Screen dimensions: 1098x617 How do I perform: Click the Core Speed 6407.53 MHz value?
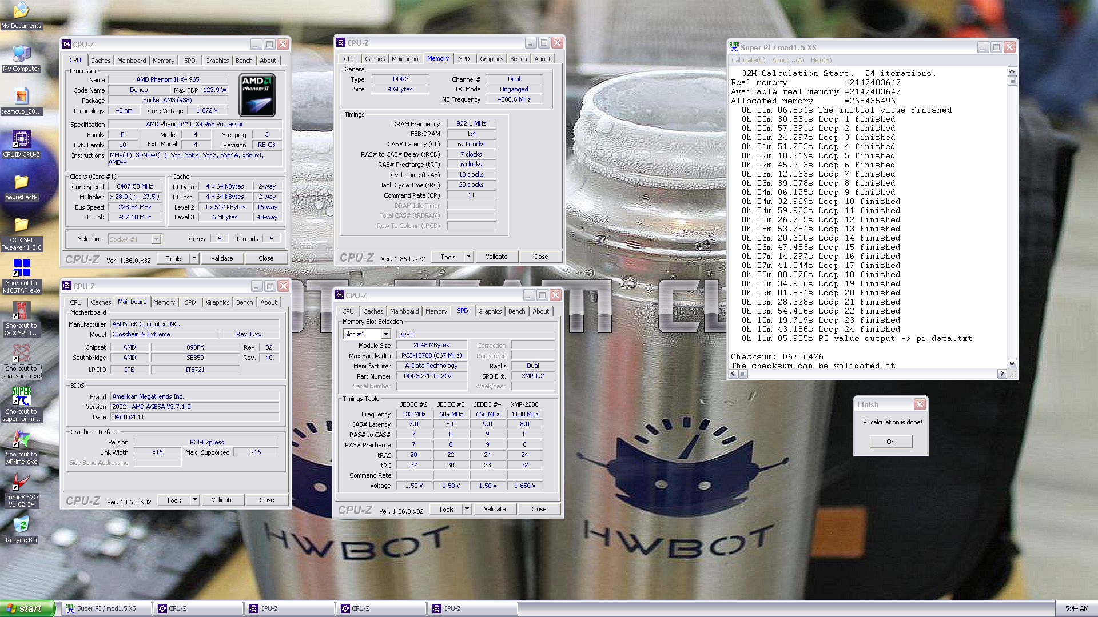tap(135, 186)
